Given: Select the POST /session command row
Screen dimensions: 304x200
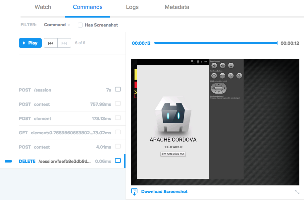Looking at the screenshot, I should coord(72,90).
